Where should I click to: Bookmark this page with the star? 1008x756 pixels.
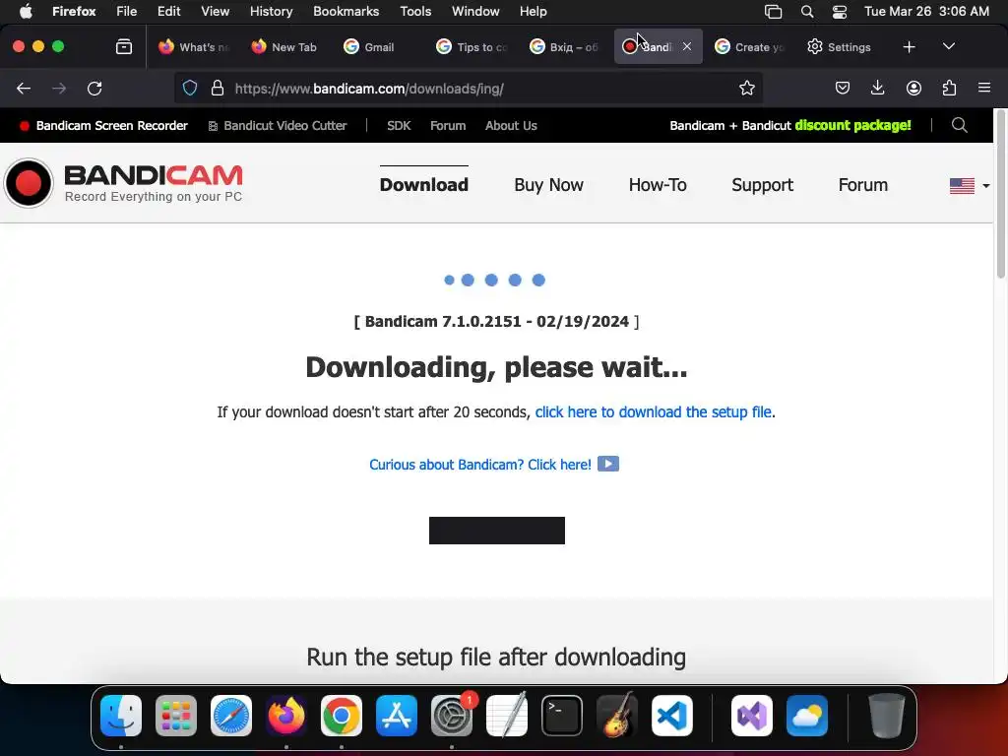(x=746, y=88)
